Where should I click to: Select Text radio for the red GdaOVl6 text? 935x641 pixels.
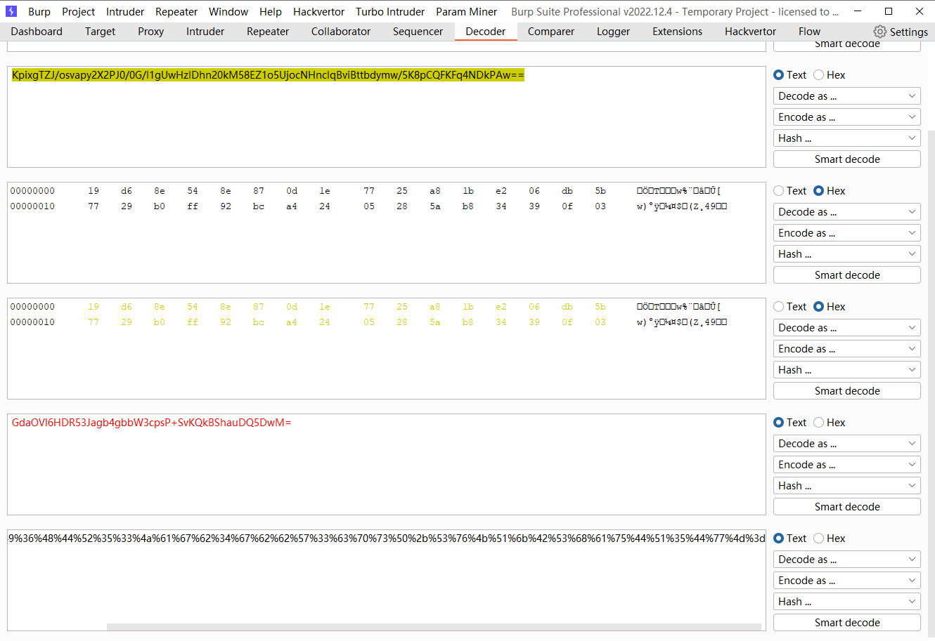click(778, 423)
